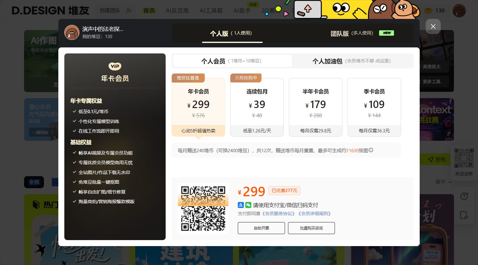This screenshot has width=478, height=265.
Task: Close the membership dialog with X button
Action: pyautogui.click(x=433, y=26)
